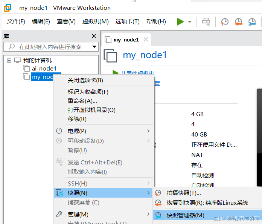Viewport: 262px width, 224px height.
Task: Click the icon beside 快照管理器(M)
Action: (x=158, y=215)
